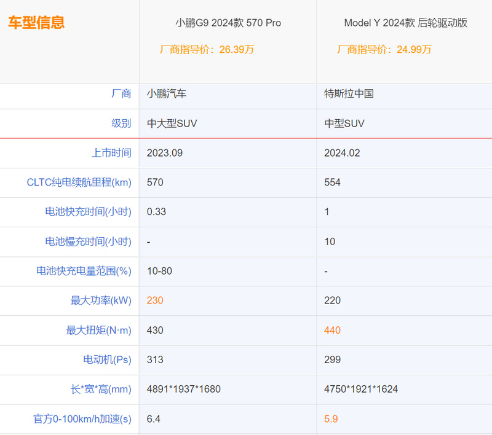
Task: Select the 电池慢充时间(小时) label
Action: click(x=88, y=241)
